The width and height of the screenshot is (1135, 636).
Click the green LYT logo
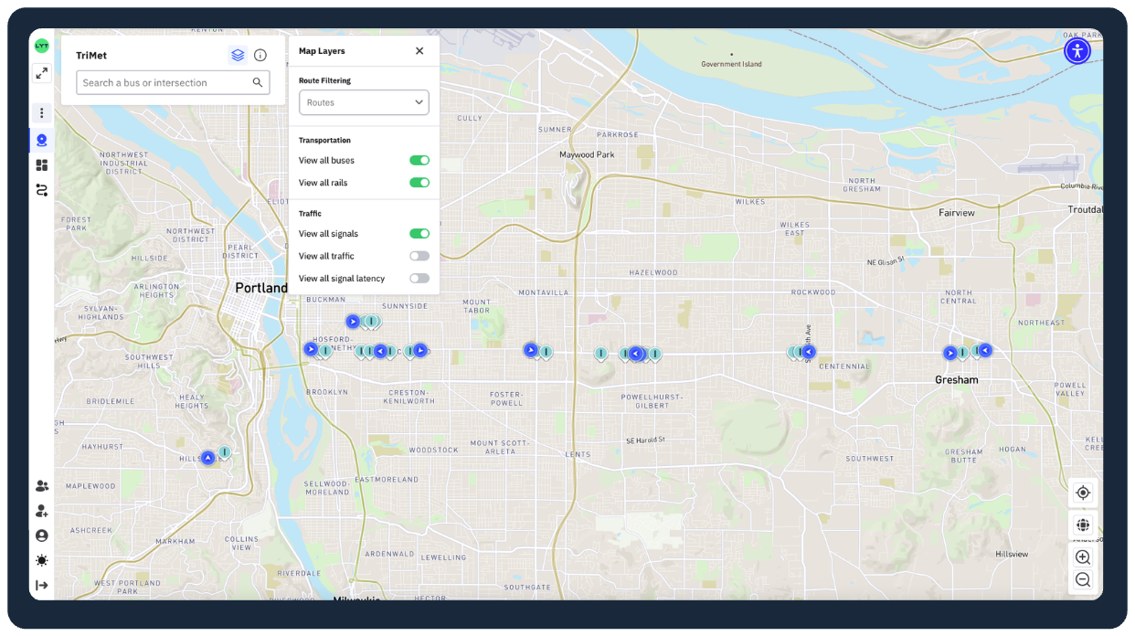pos(41,46)
